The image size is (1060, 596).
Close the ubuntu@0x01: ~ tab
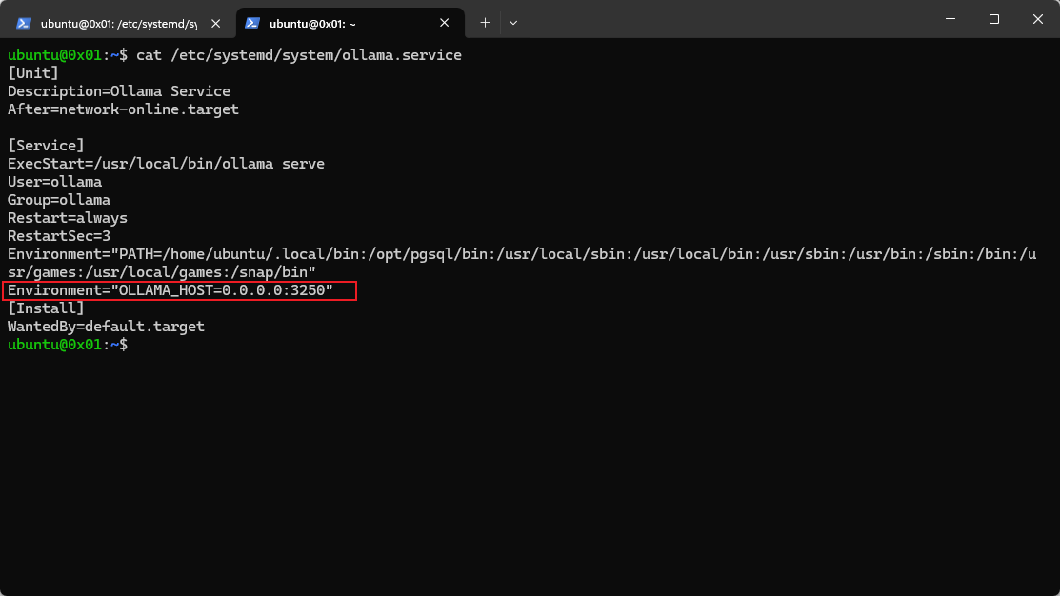[444, 23]
